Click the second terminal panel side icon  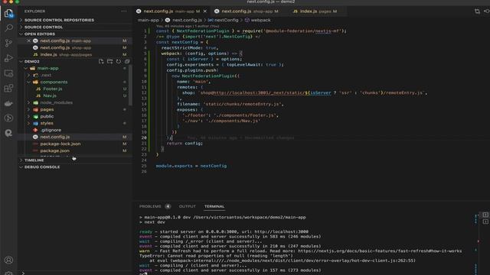coord(485,222)
